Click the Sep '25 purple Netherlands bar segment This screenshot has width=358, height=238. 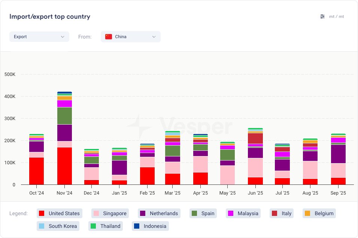coord(338,154)
